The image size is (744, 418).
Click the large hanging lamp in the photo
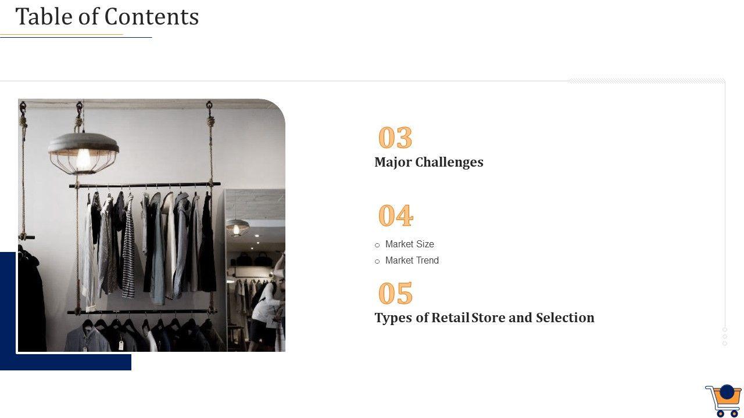point(84,150)
